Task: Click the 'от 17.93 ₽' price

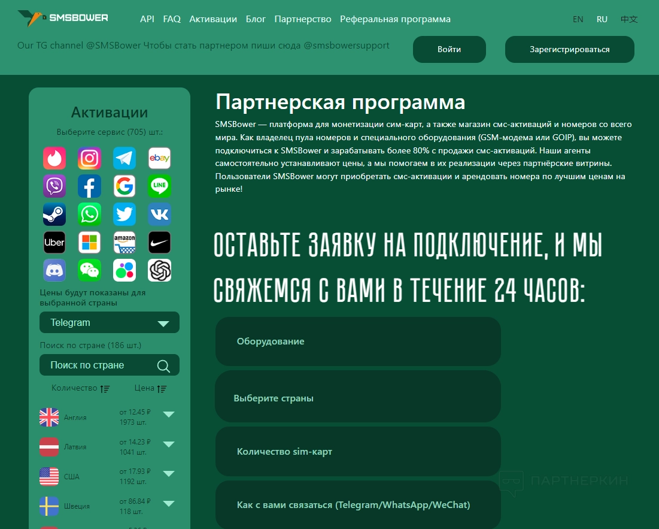Action: [135, 471]
